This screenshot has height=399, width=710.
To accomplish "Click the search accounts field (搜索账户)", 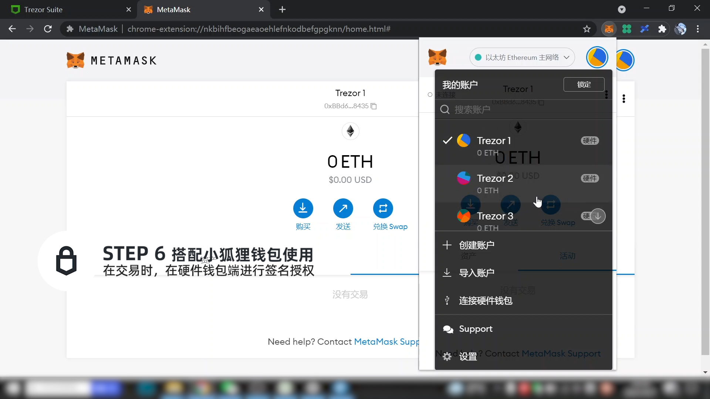I will pos(524,110).
